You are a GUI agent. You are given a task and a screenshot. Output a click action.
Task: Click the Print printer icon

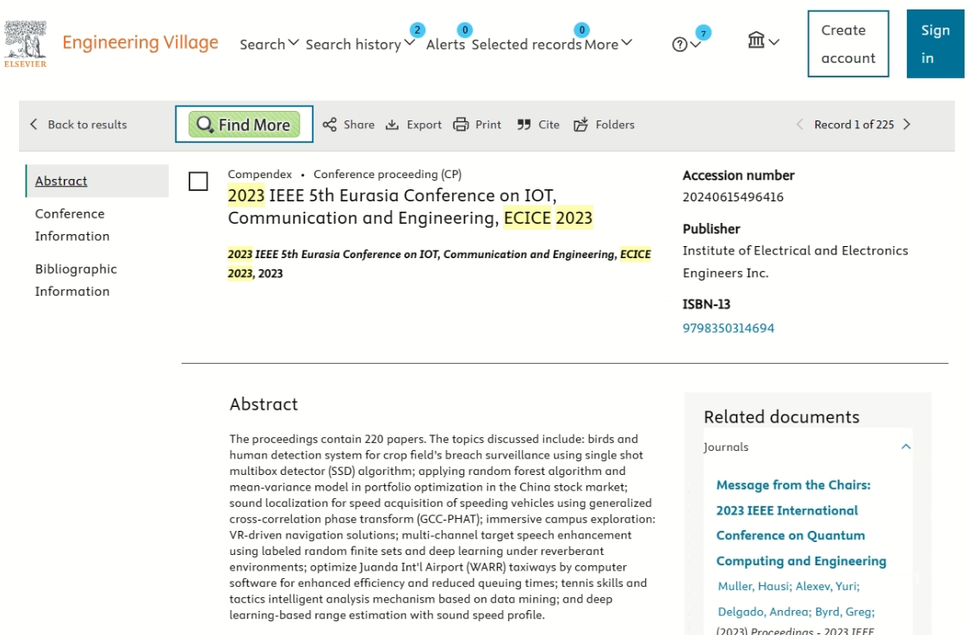(461, 125)
